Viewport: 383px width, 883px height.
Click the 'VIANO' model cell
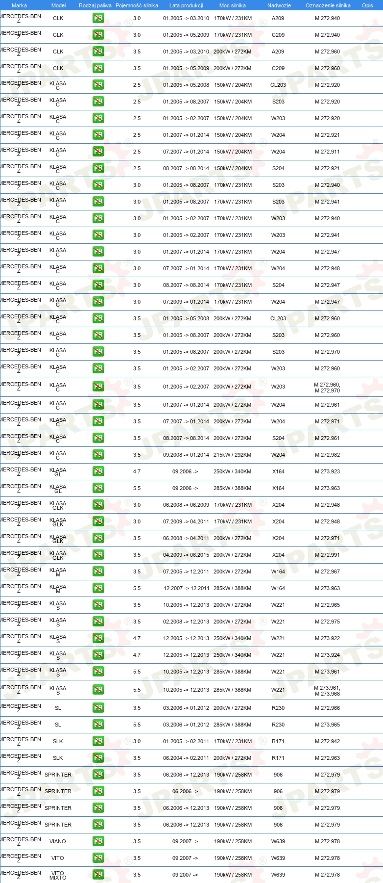(58, 842)
